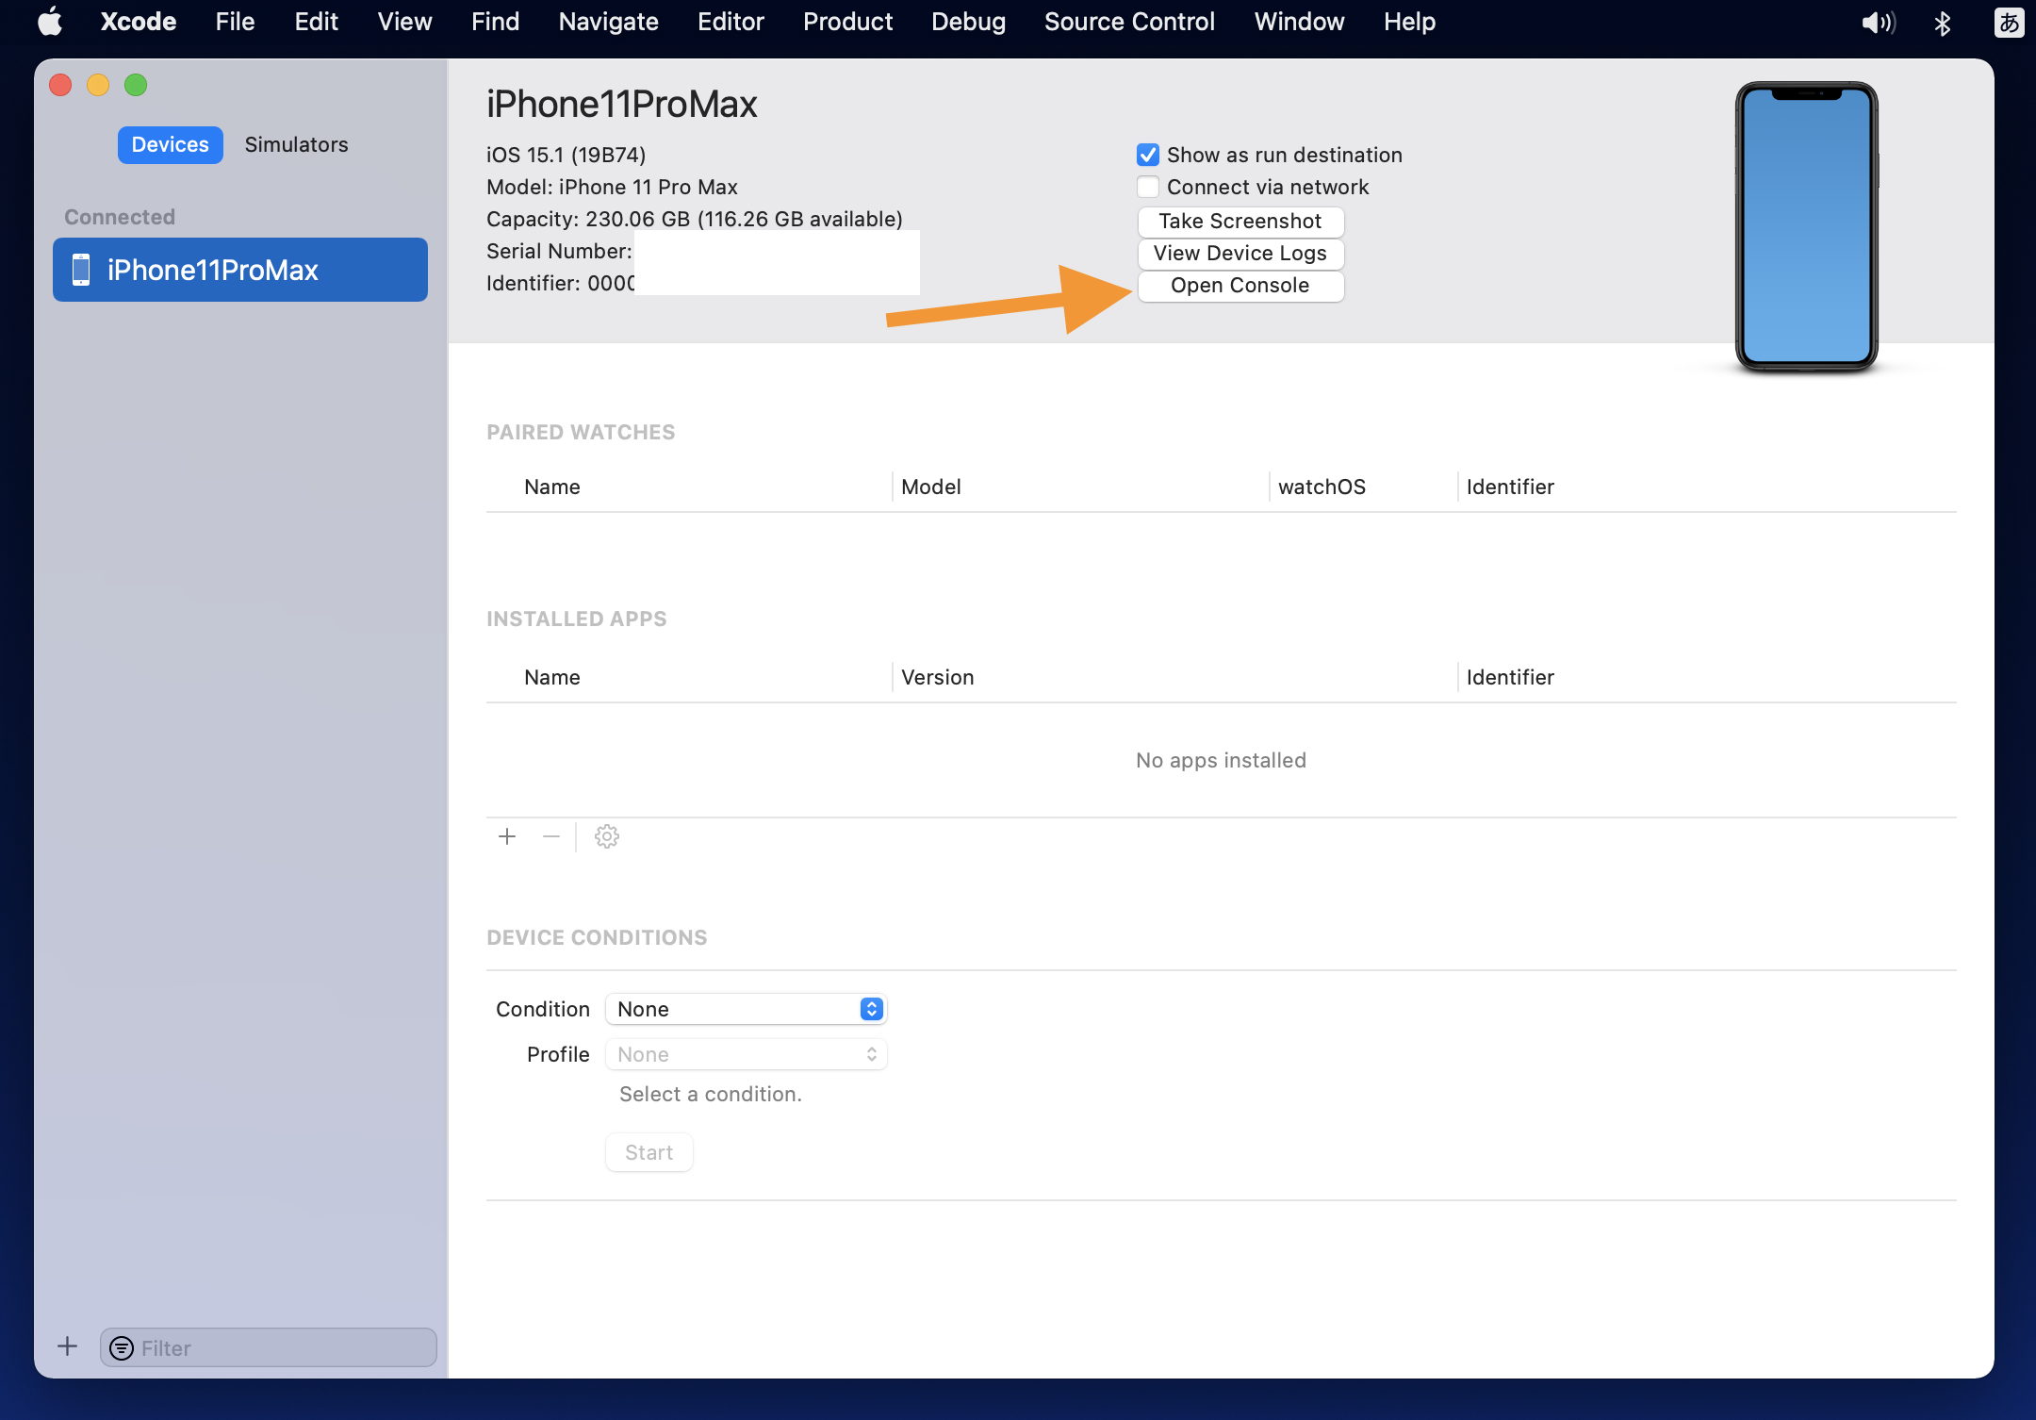
Task: Click the add device plus icon in sidebar
Action: click(67, 1346)
